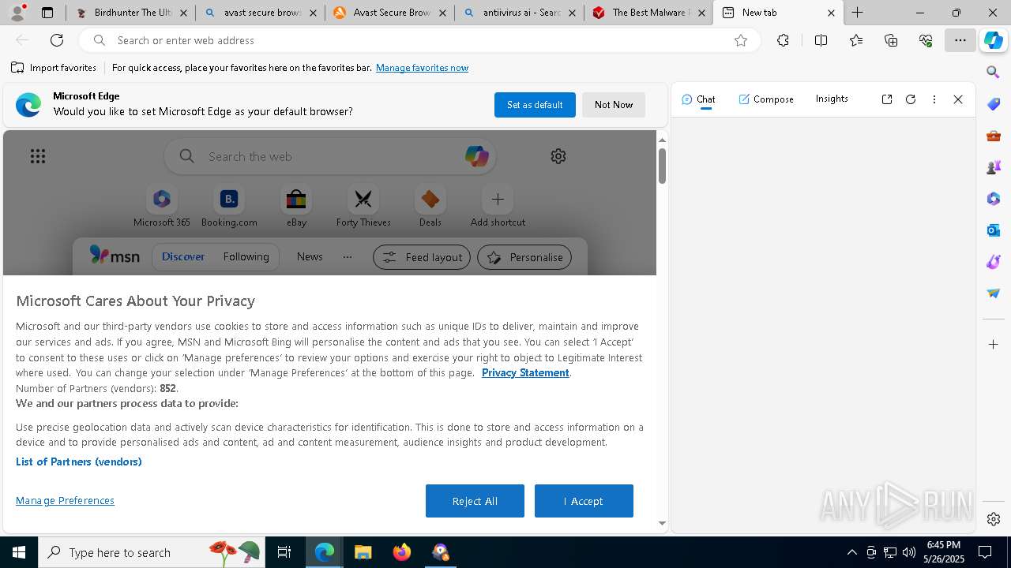Open the Favorites list icon
Image resolution: width=1011 pixels, height=568 pixels.
click(856, 40)
